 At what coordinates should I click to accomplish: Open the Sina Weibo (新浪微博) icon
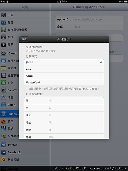pyautogui.click(x=3, y=160)
